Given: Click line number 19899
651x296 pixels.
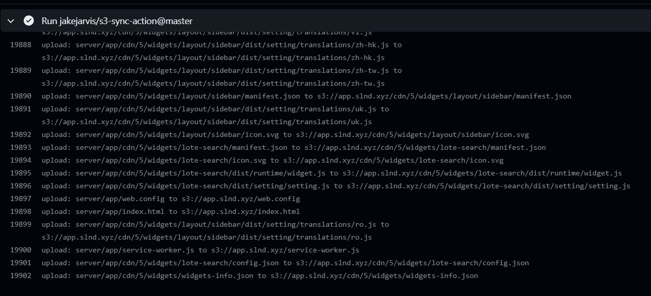Looking at the screenshot, I should [x=21, y=225].
